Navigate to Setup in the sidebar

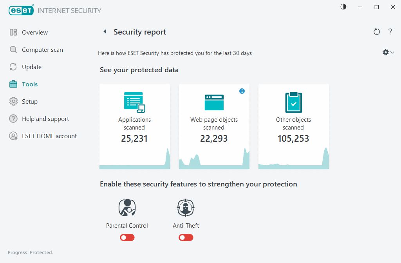[30, 102]
